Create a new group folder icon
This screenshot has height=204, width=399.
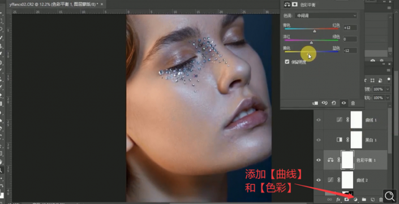pyautogui.click(x=364, y=199)
